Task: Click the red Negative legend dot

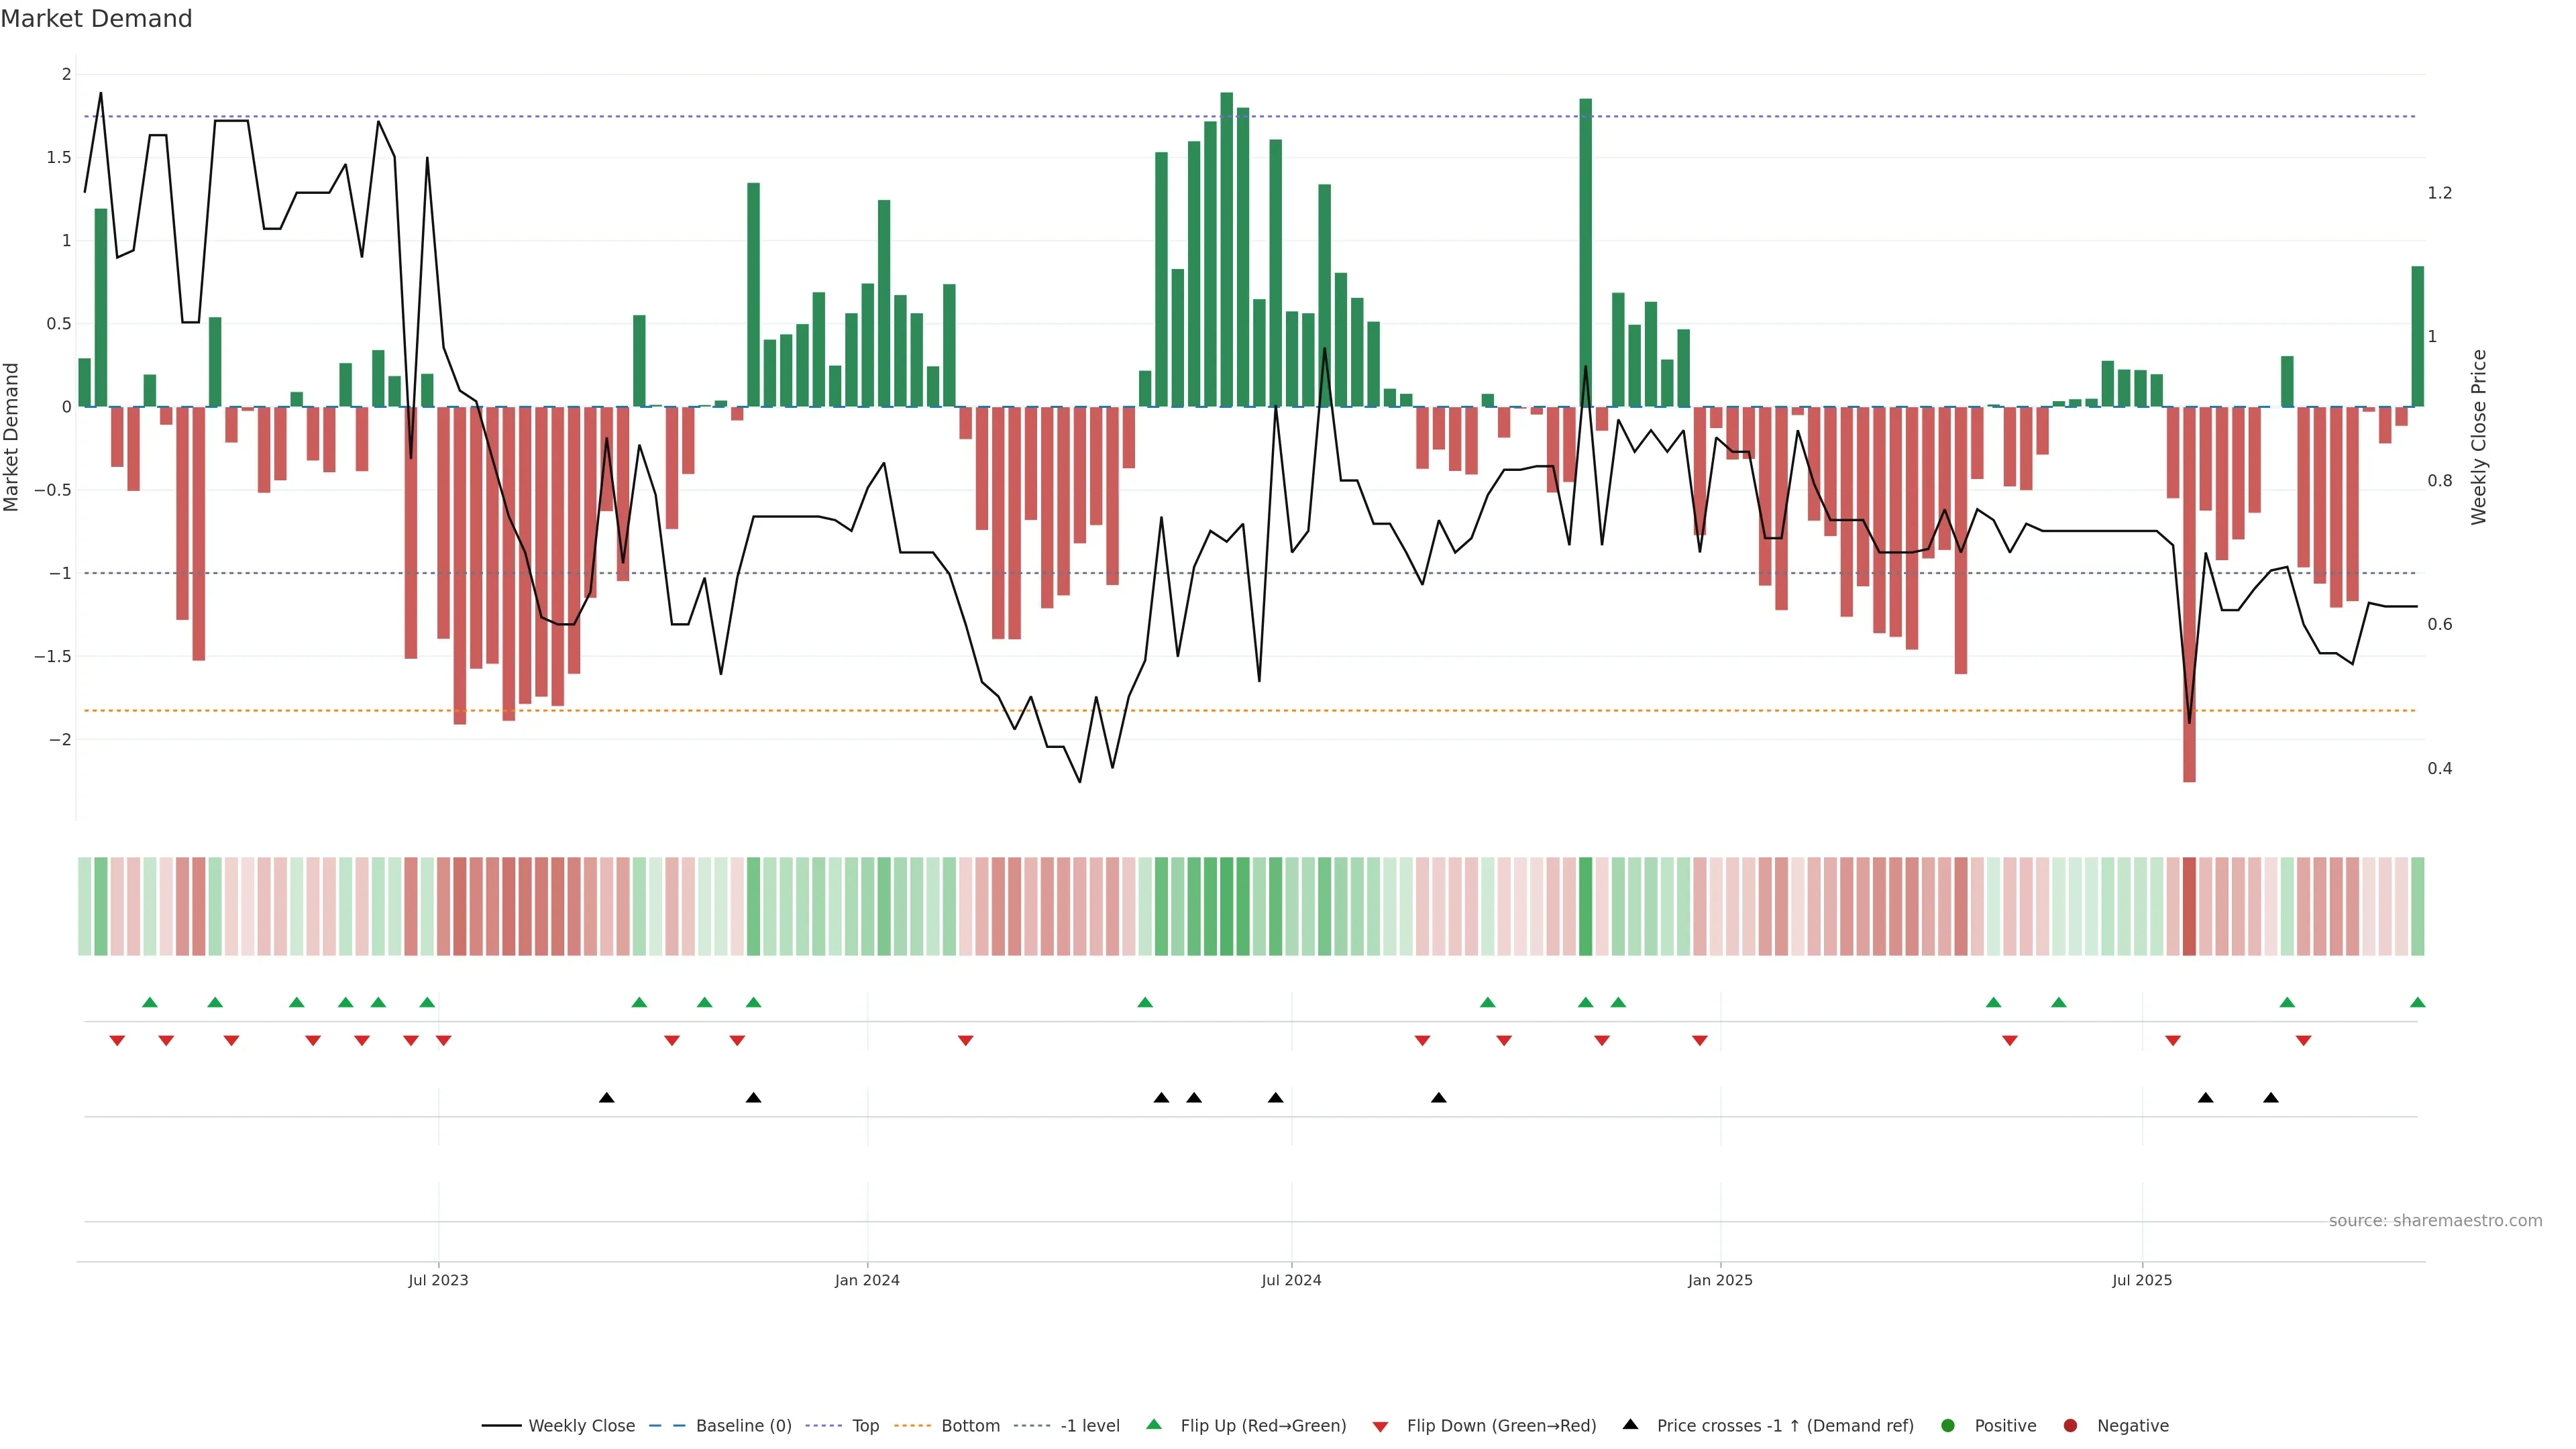Action: pyautogui.click(x=2070, y=1426)
